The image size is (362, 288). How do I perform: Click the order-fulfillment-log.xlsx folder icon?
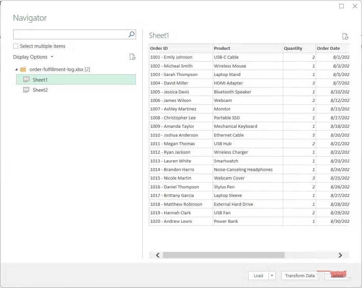pyautogui.click(x=23, y=69)
